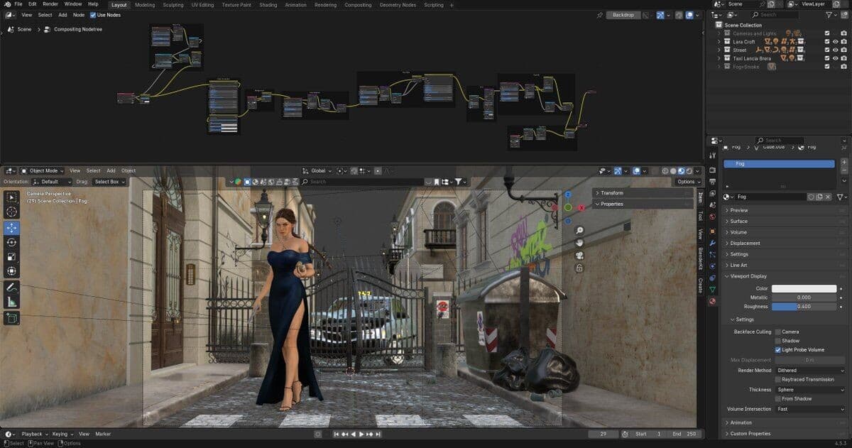Screen dimensions: 852x448
Task: Click the red X axis gizmo
Action: click(581, 207)
